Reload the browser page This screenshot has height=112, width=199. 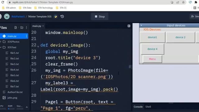[3, 2]
